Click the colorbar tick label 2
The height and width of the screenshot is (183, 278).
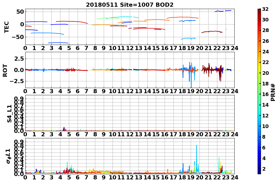[264, 169]
